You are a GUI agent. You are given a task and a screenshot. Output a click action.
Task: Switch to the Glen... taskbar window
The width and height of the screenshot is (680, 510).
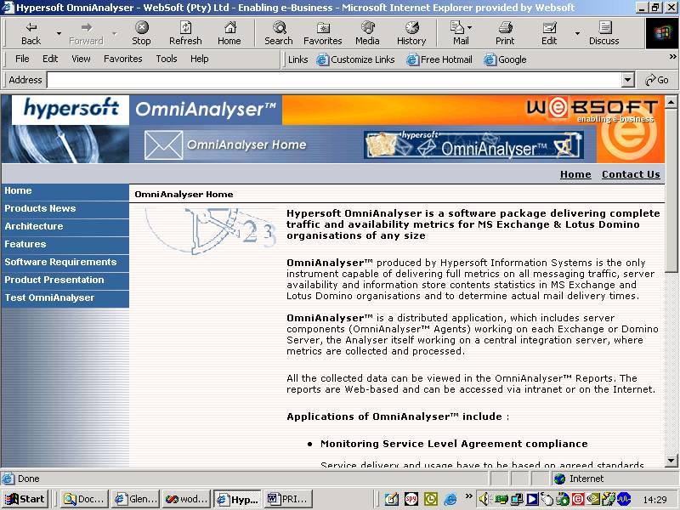pyautogui.click(x=135, y=499)
